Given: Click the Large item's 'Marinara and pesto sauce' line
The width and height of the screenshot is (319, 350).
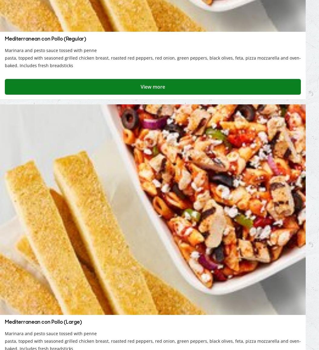Looking at the screenshot, I should click(50, 333).
